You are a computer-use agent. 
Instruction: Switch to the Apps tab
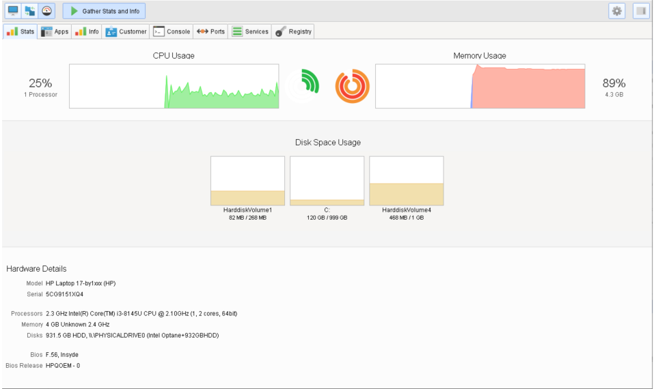tap(55, 31)
